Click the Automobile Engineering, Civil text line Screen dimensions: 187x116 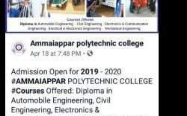[61, 100]
